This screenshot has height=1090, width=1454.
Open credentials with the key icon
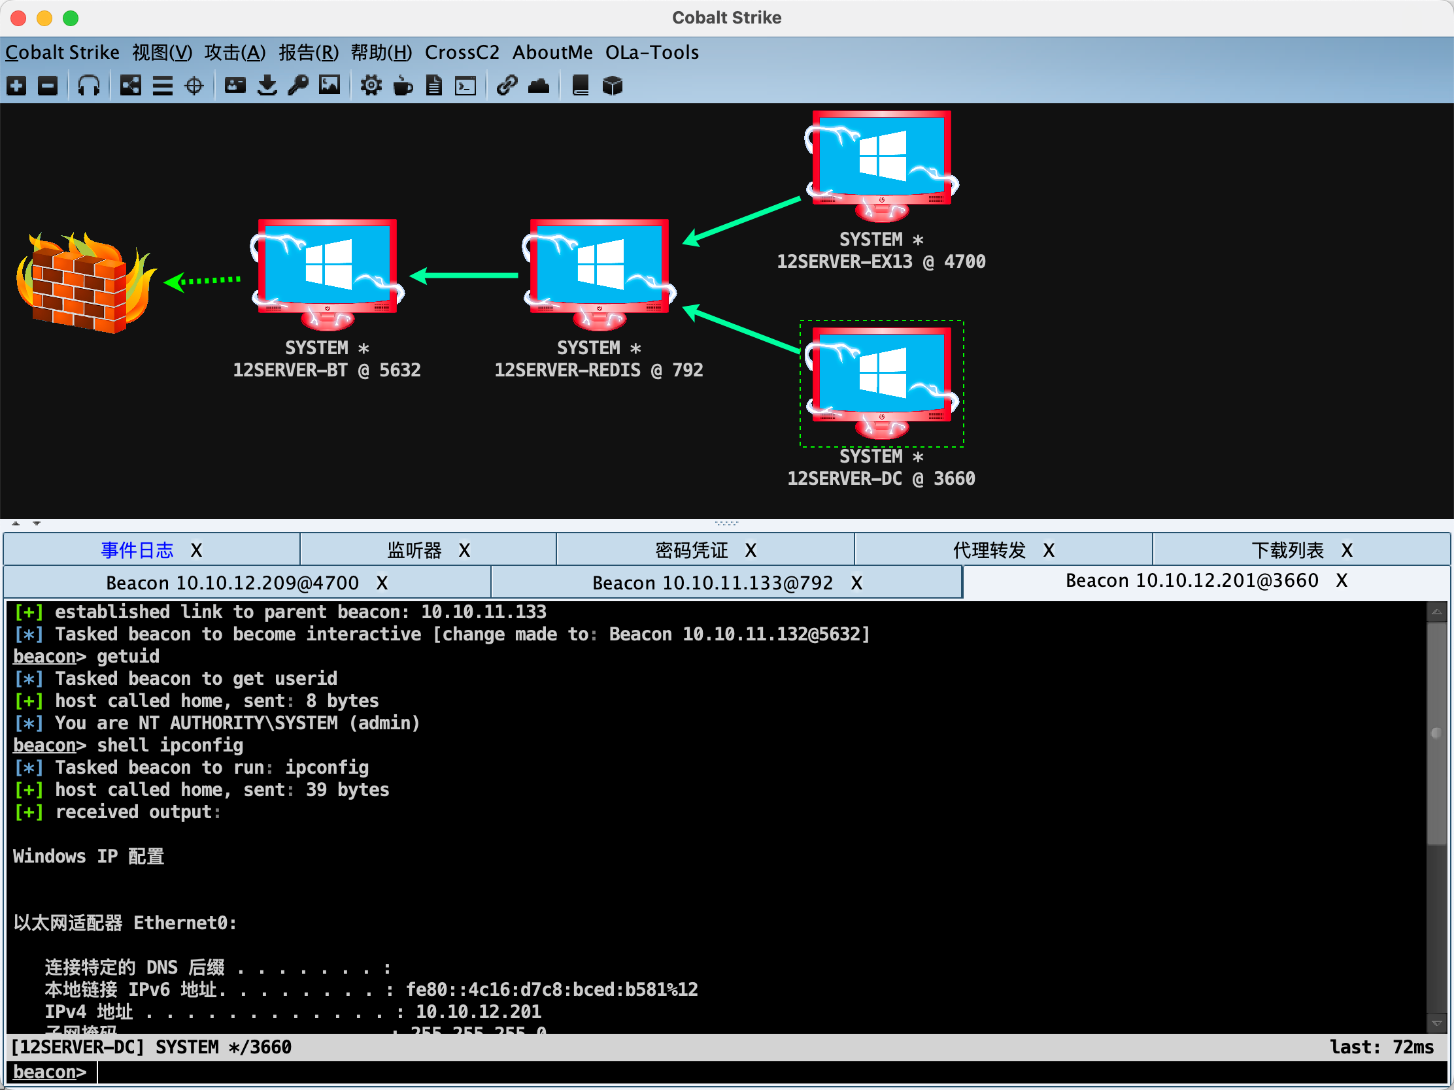[297, 86]
